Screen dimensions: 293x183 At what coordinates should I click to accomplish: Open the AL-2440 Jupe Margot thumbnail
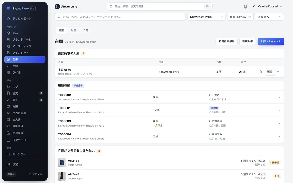pos(62,176)
